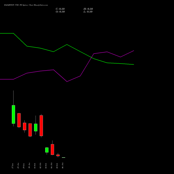This screenshot has height=174, width=174.
Task: Click the small green candle for 03 Feb
Action: pyautogui.click(x=47, y=150)
